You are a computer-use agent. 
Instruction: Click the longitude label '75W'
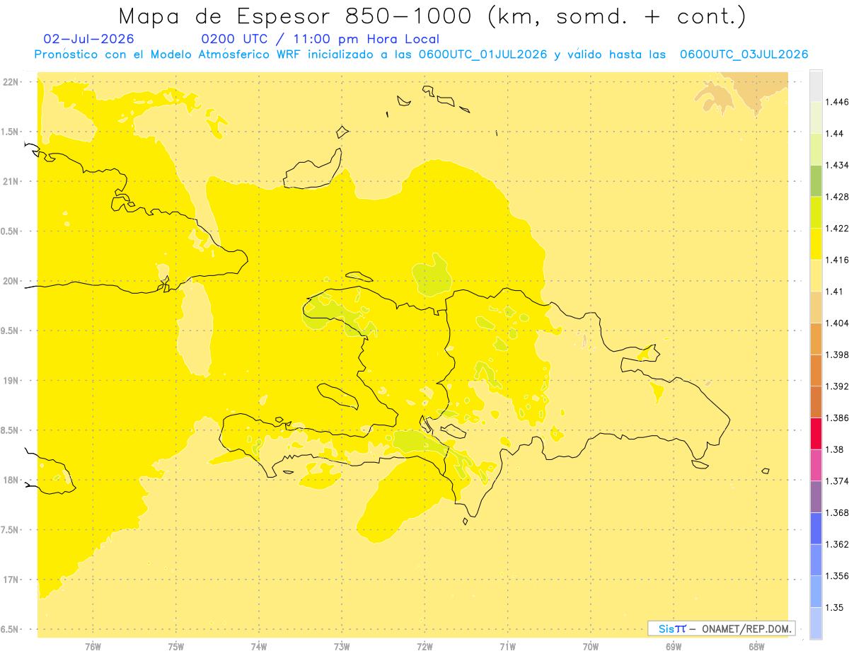[176, 645]
